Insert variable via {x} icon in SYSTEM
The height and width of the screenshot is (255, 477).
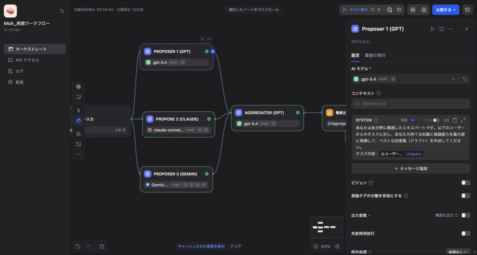pos(446,120)
